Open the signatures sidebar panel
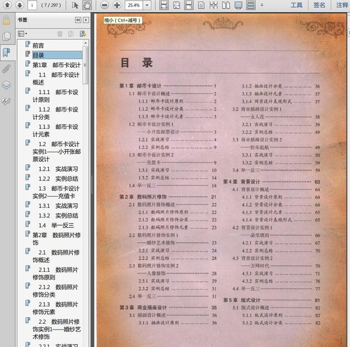Screen dimensions: 350x347 (6, 101)
